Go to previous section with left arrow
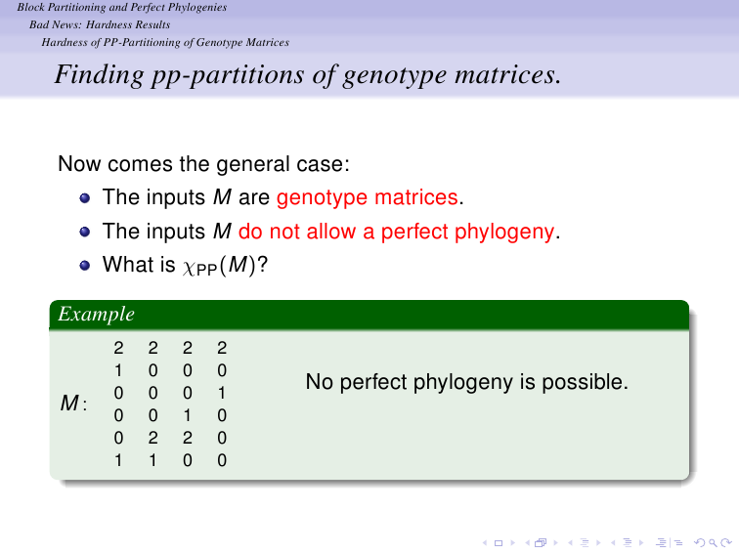The image size is (739, 554). tap(613, 542)
